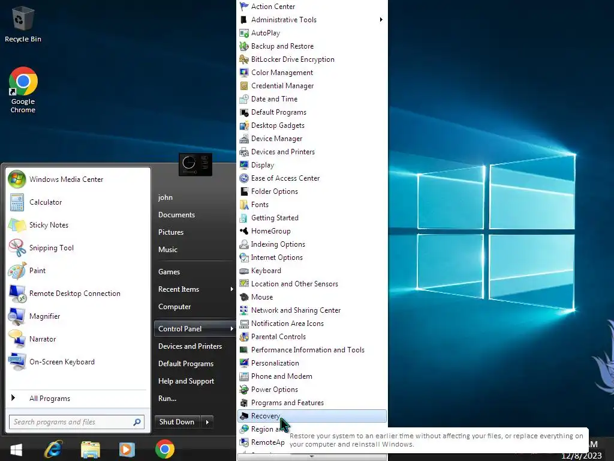Image resolution: width=614 pixels, height=461 pixels.
Task: Open the Windows Media Center icon
Action: coord(17,179)
